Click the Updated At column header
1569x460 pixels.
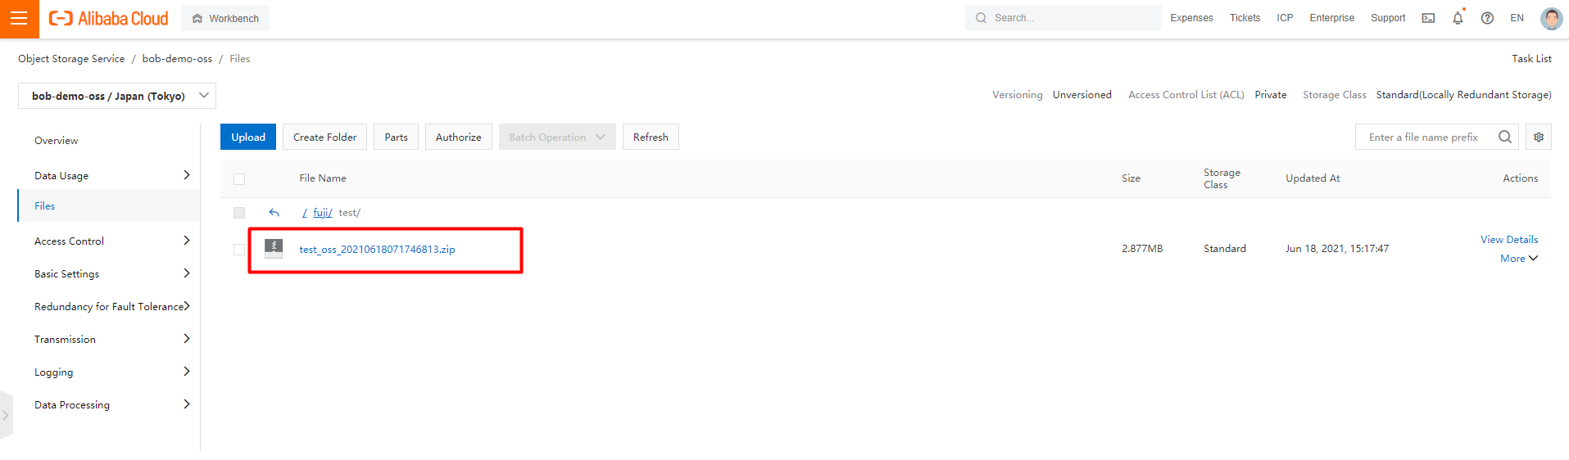point(1313,178)
